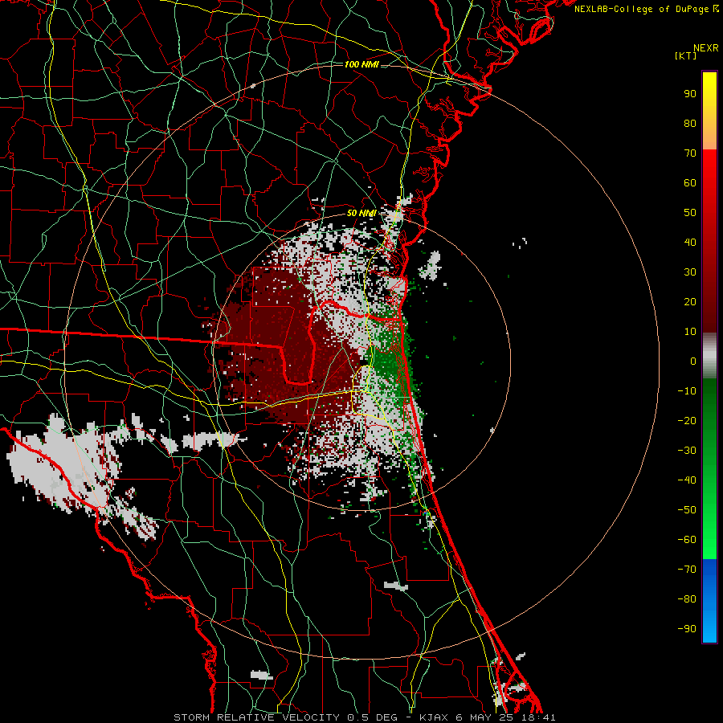The image size is (723, 723).
Task: Click the '-70' value on the velocity scale
Action: point(687,570)
